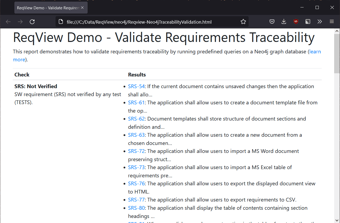Open the SRS-80 link

pyautogui.click(x=136, y=208)
